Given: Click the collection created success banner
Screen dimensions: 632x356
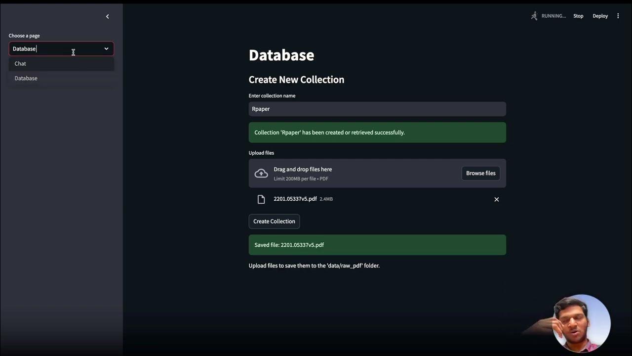Looking at the screenshot, I should pos(377,133).
